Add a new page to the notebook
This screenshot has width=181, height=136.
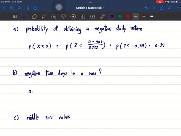pyautogui.click(x=162, y=8)
